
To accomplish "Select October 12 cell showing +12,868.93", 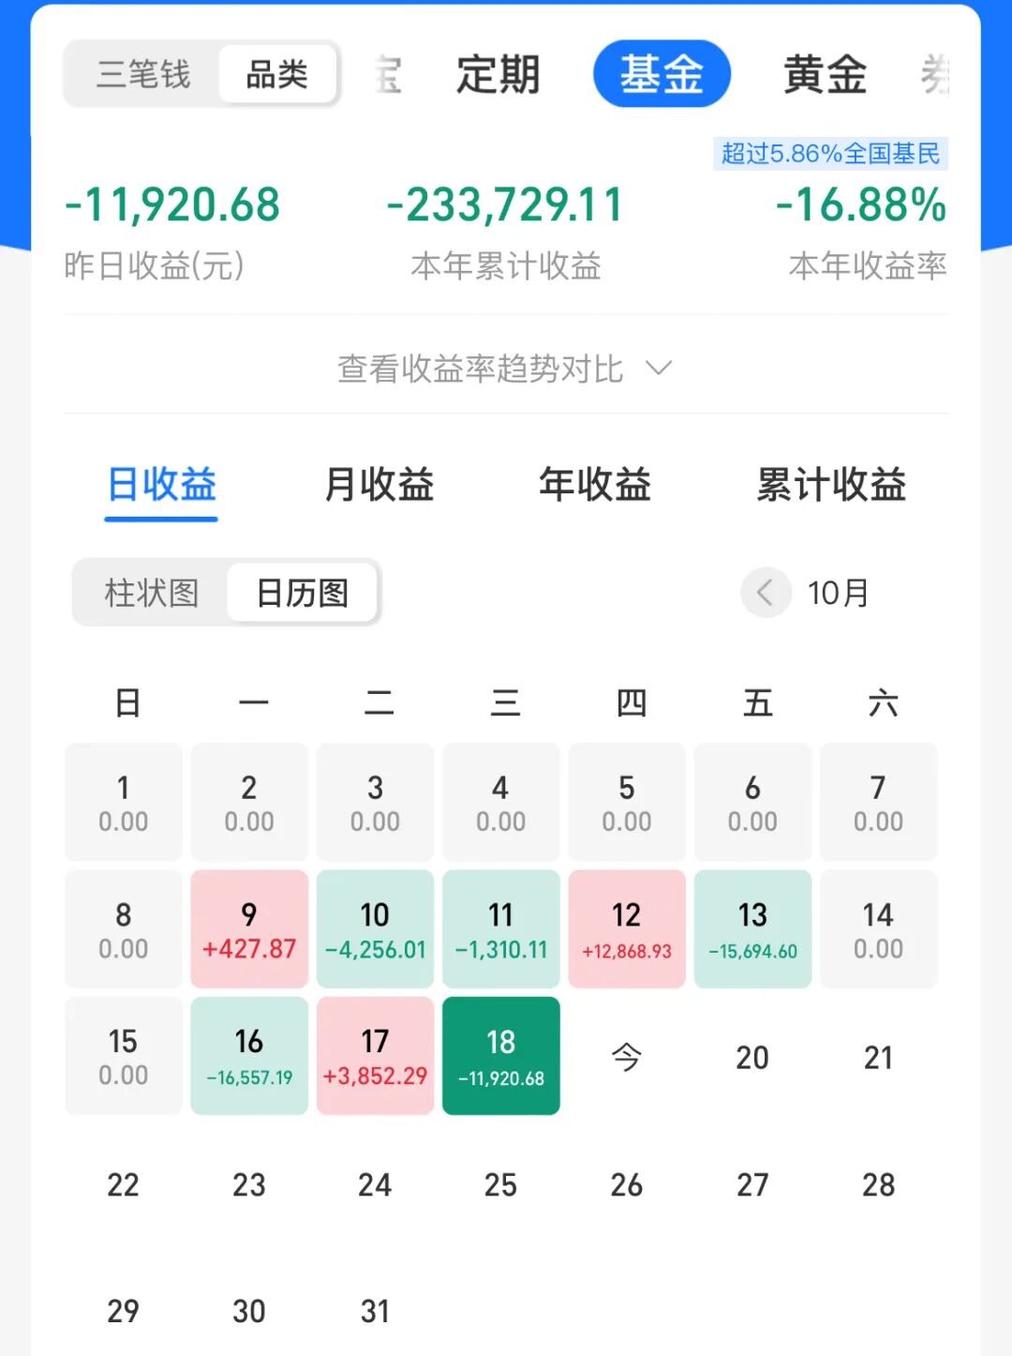I will (627, 928).
